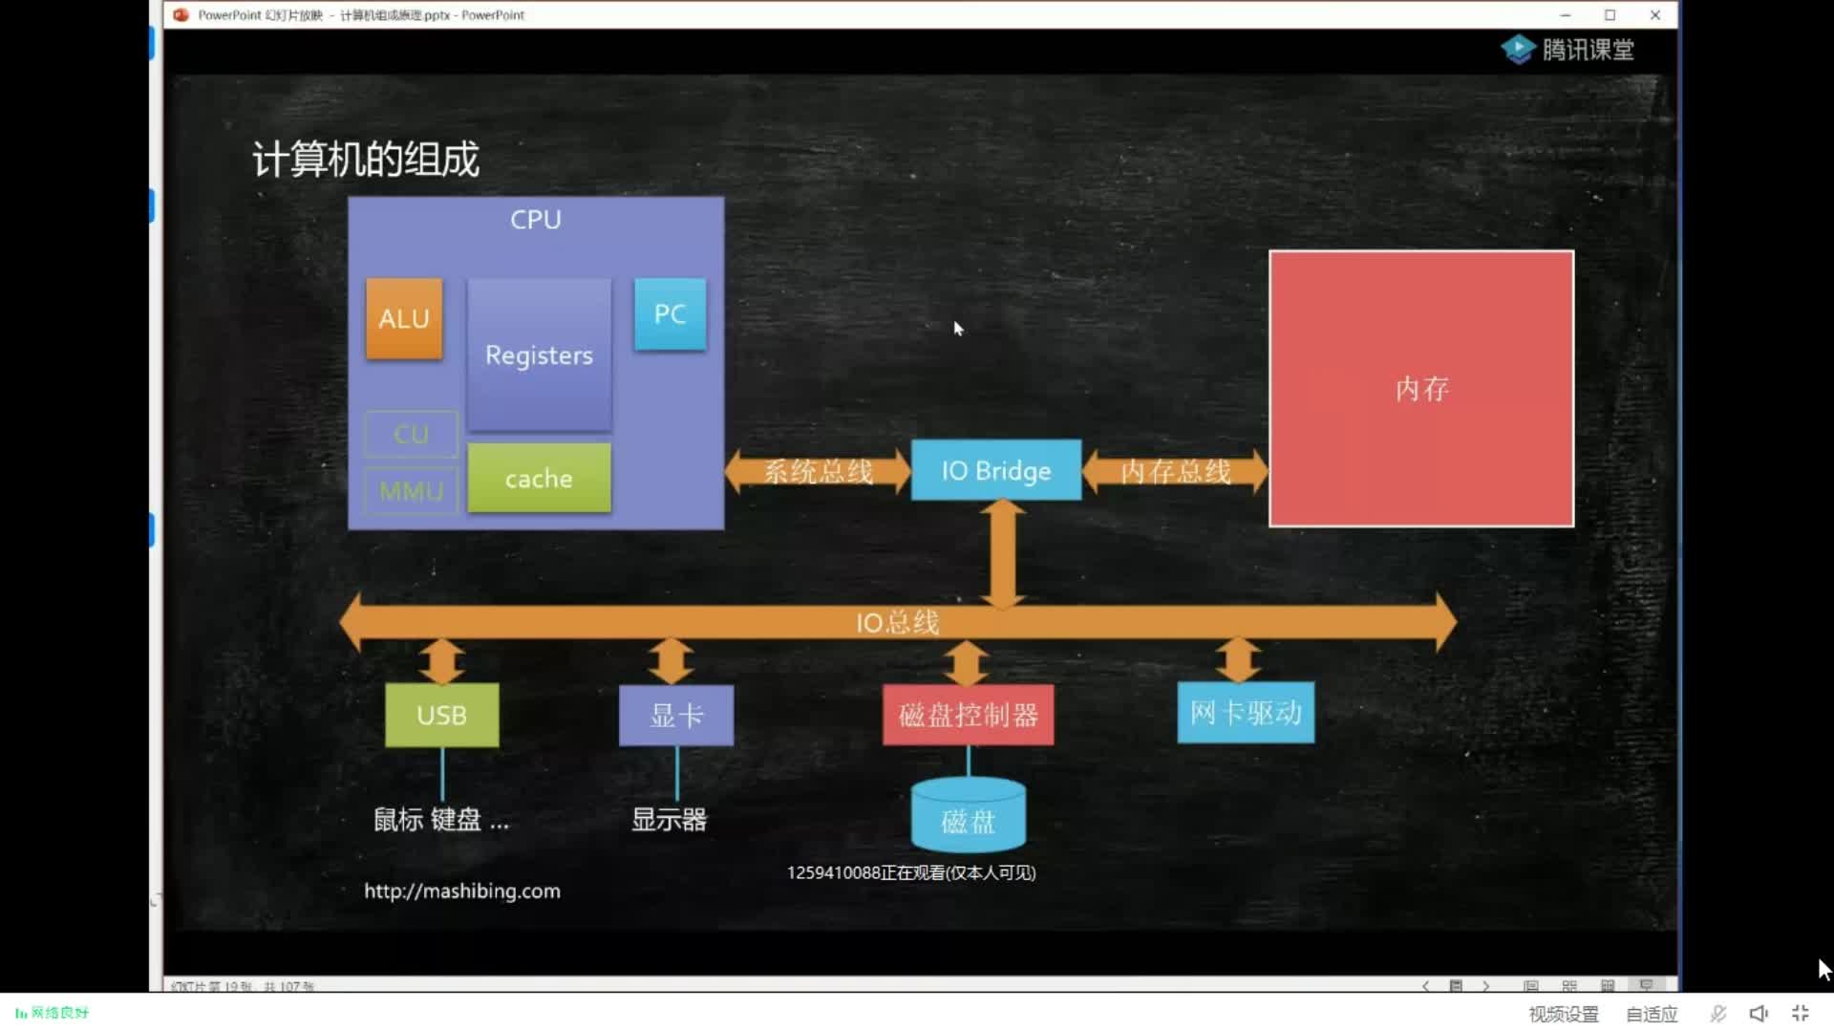The width and height of the screenshot is (1834, 1032).
Task: Click the CPU heading label
Action: pyautogui.click(x=536, y=219)
